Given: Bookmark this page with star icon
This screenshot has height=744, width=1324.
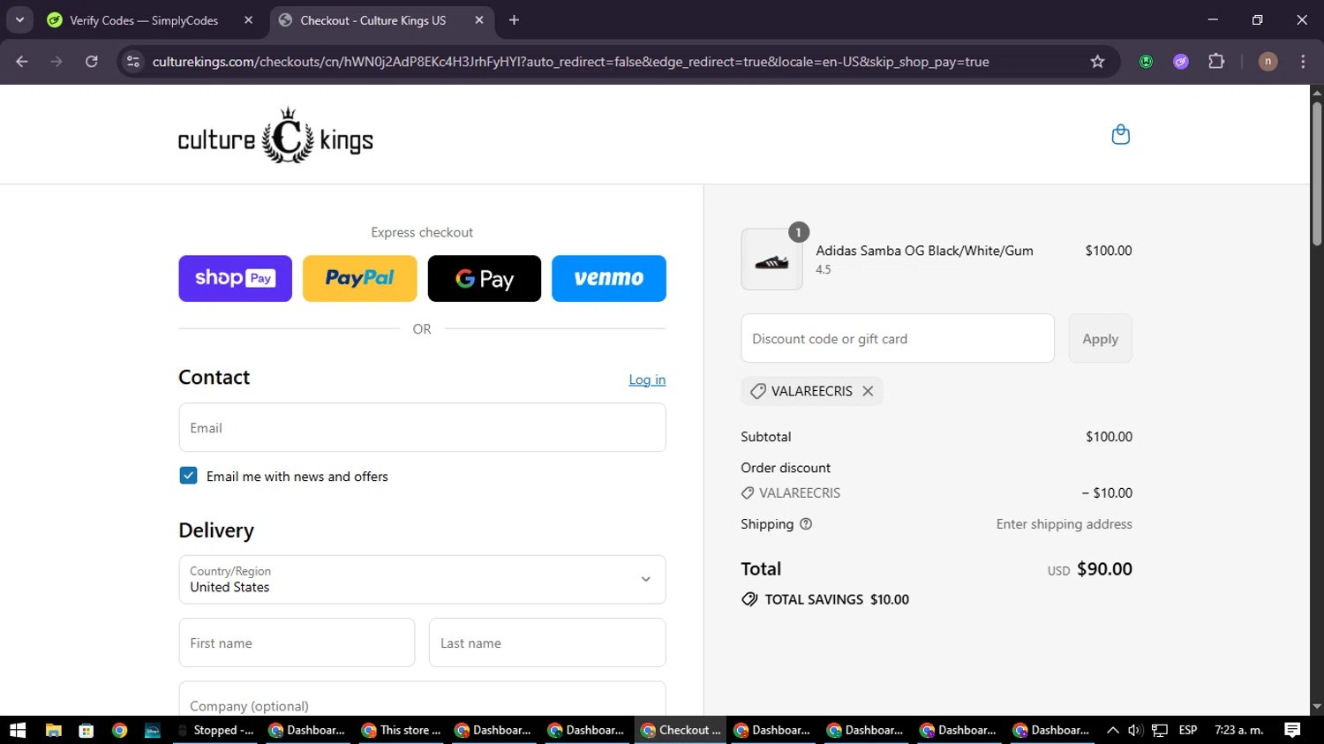Looking at the screenshot, I should [x=1097, y=62].
